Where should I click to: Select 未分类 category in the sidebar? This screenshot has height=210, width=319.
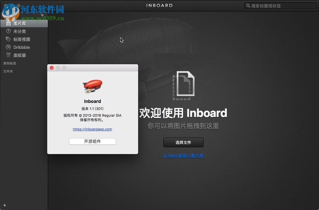tap(19, 31)
